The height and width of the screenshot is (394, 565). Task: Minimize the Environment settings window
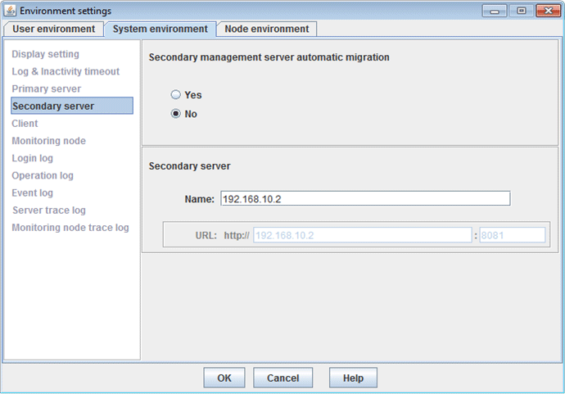point(495,11)
